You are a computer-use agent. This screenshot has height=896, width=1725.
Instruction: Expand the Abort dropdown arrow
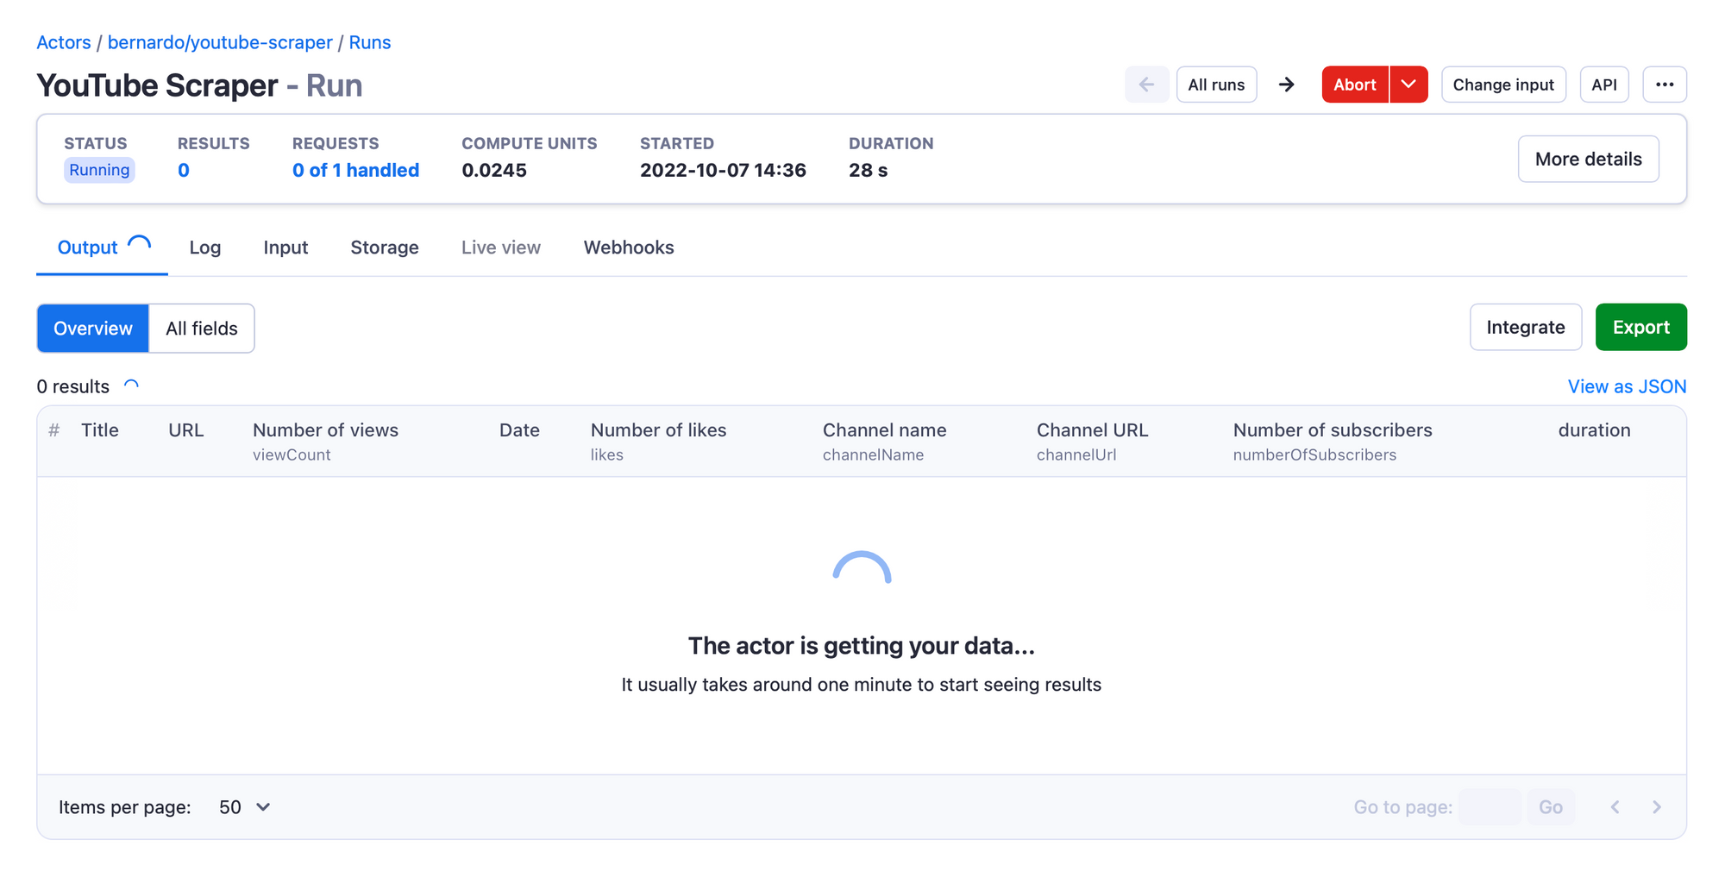pos(1408,85)
